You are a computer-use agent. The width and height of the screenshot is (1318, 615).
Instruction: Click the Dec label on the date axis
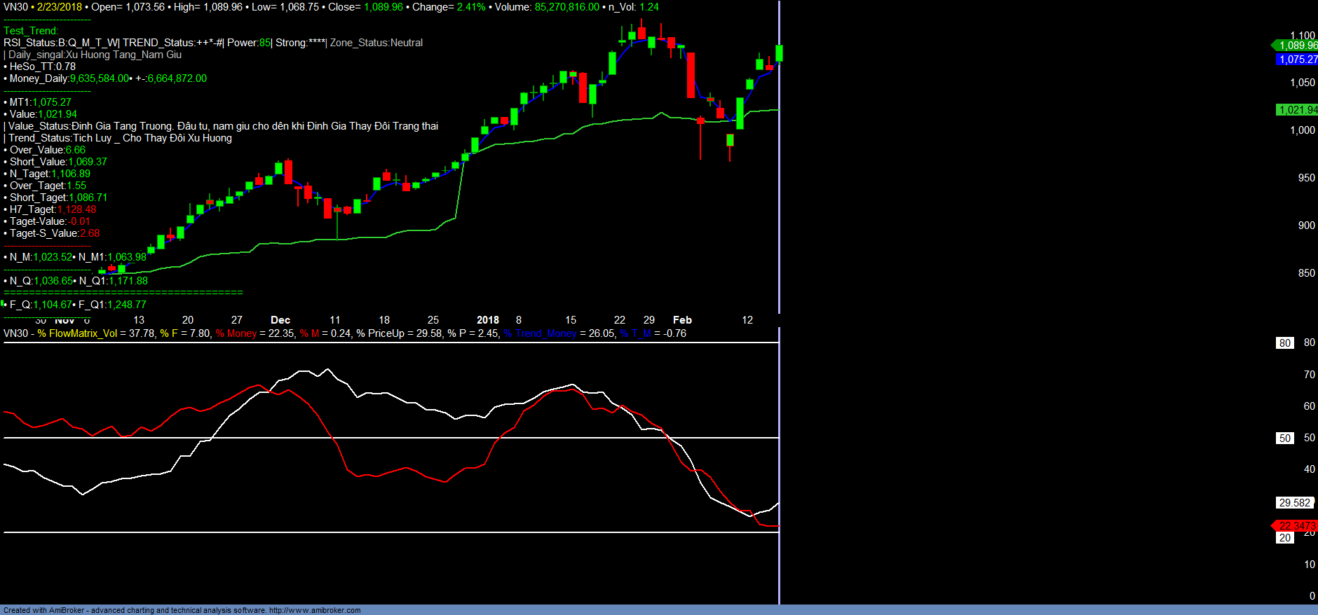280,320
